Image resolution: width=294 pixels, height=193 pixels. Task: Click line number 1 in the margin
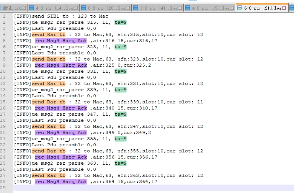point(4,16)
